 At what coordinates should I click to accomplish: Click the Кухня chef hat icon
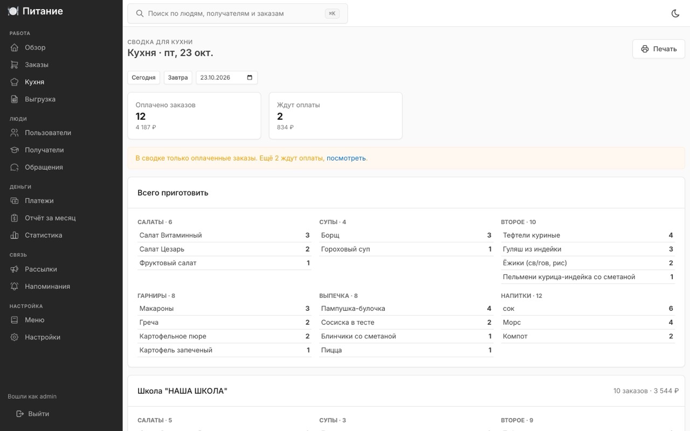click(x=15, y=82)
